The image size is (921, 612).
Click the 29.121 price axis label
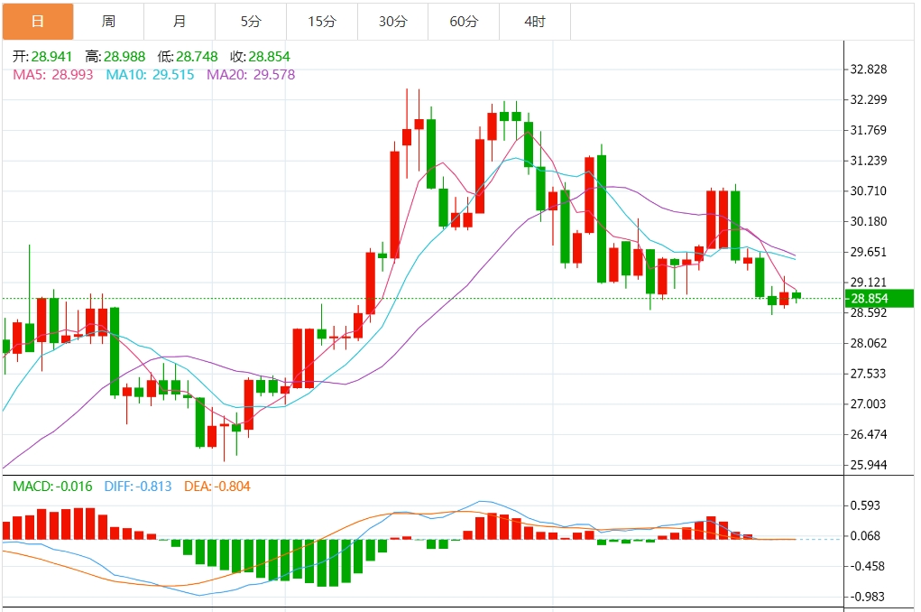coord(869,283)
